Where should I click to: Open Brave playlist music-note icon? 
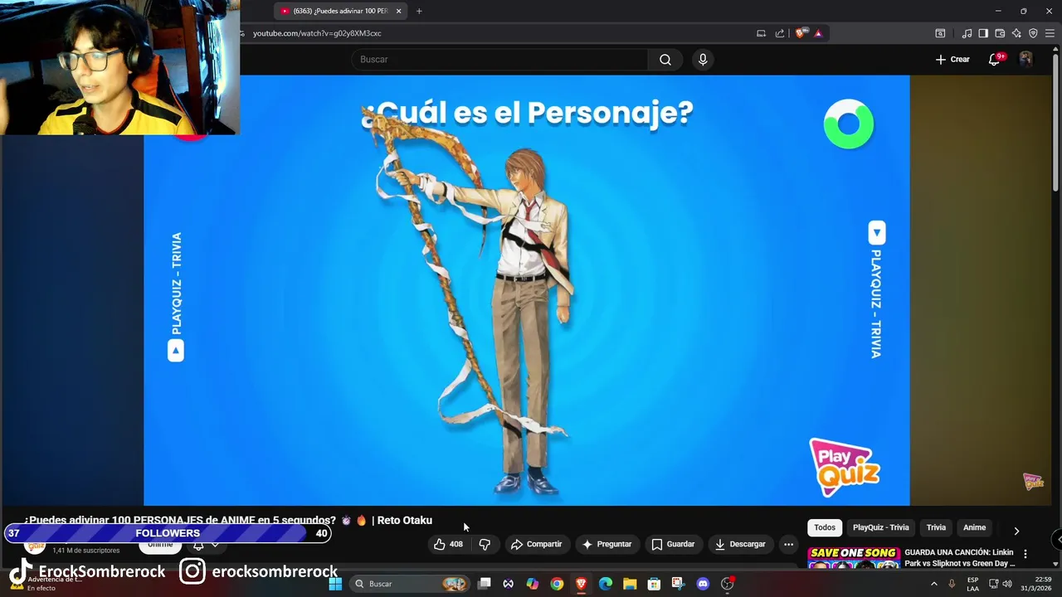pyautogui.click(x=967, y=33)
